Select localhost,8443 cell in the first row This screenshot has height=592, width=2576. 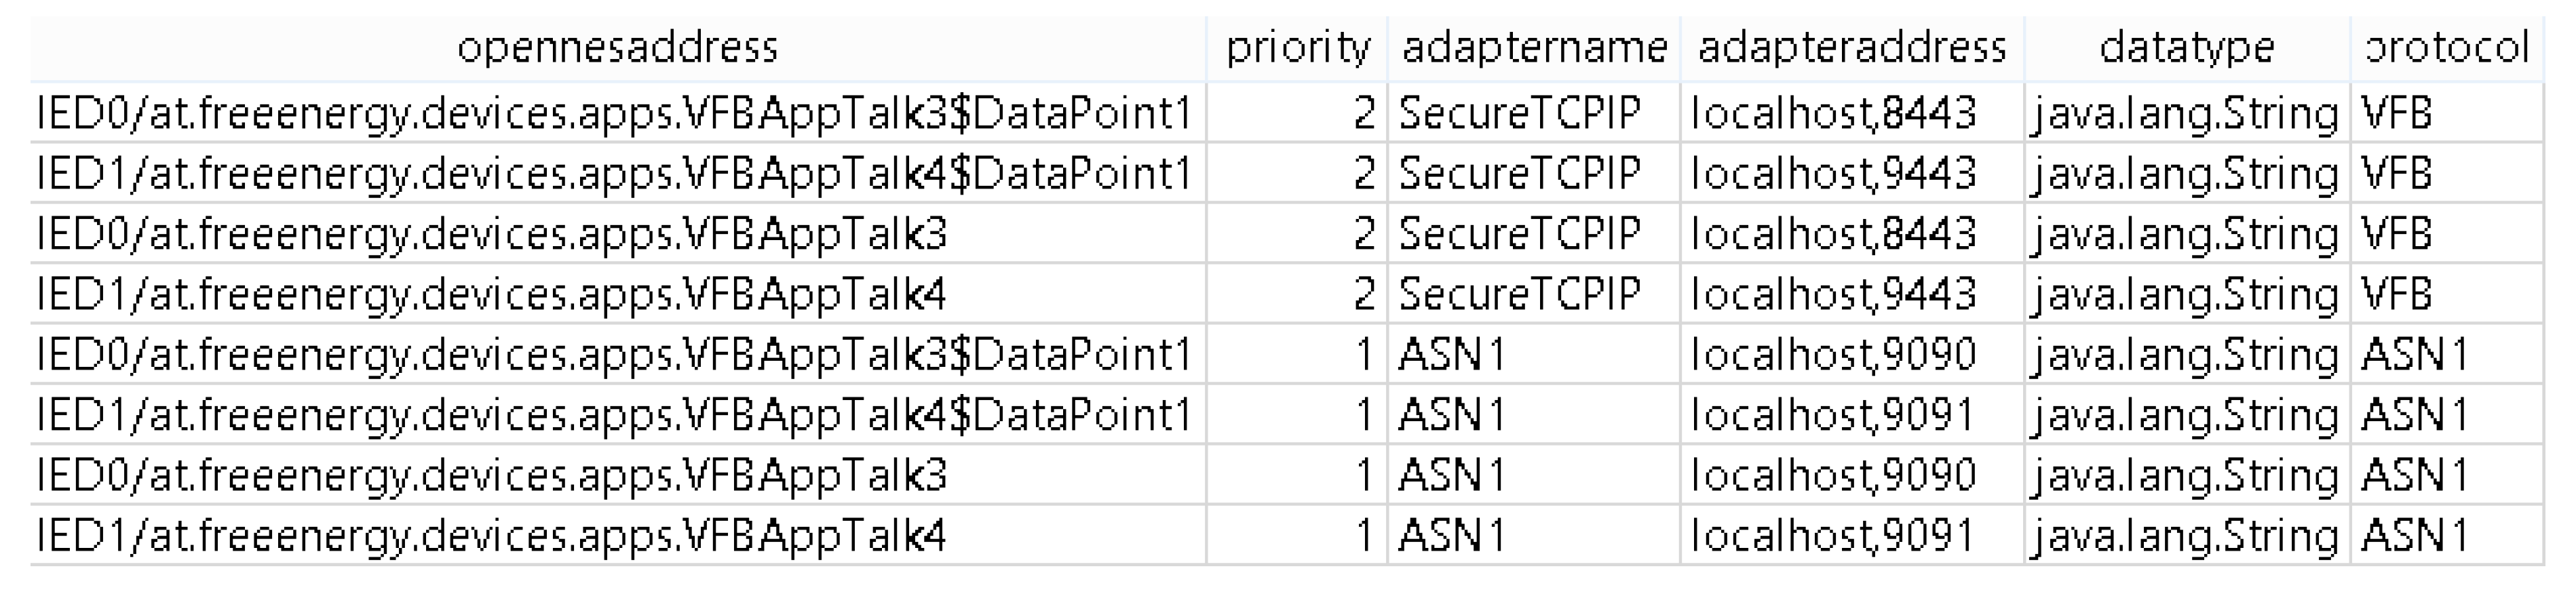[1834, 114]
